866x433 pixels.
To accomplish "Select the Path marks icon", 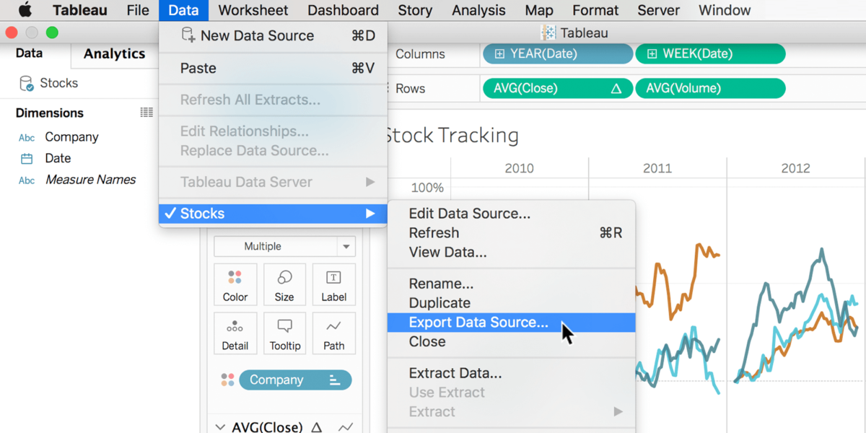I will tap(333, 333).
